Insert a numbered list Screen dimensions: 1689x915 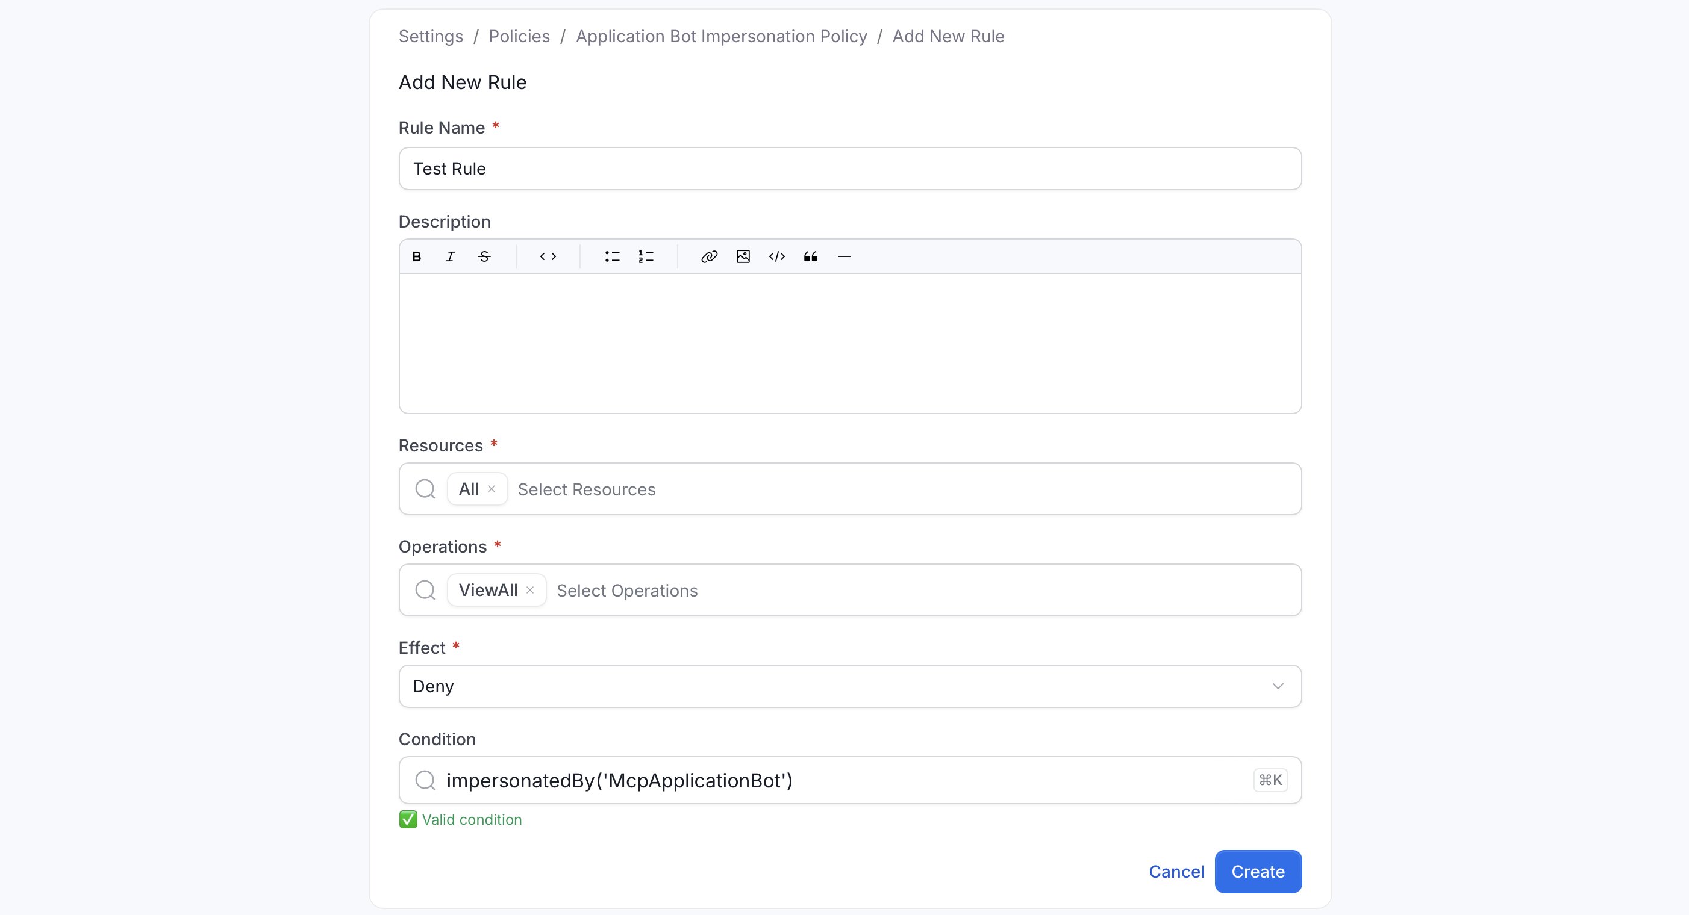click(646, 256)
